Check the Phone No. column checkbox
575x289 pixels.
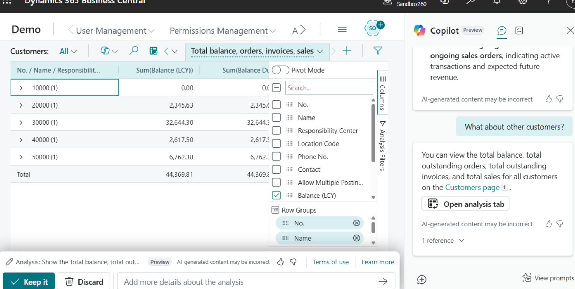pyautogui.click(x=276, y=157)
